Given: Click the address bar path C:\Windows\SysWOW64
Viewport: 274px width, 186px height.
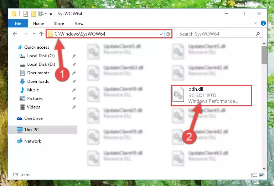Looking at the screenshot, I should (x=80, y=34).
